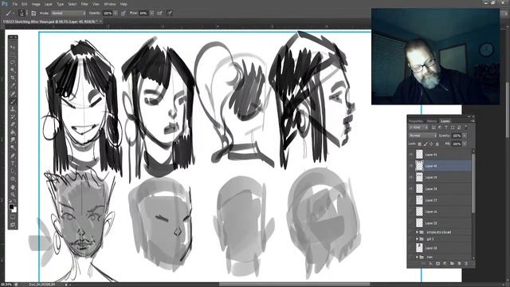Select the Healing Brush tool
Screen dimensions: 510x287
pyautogui.click(x=13, y=94)
